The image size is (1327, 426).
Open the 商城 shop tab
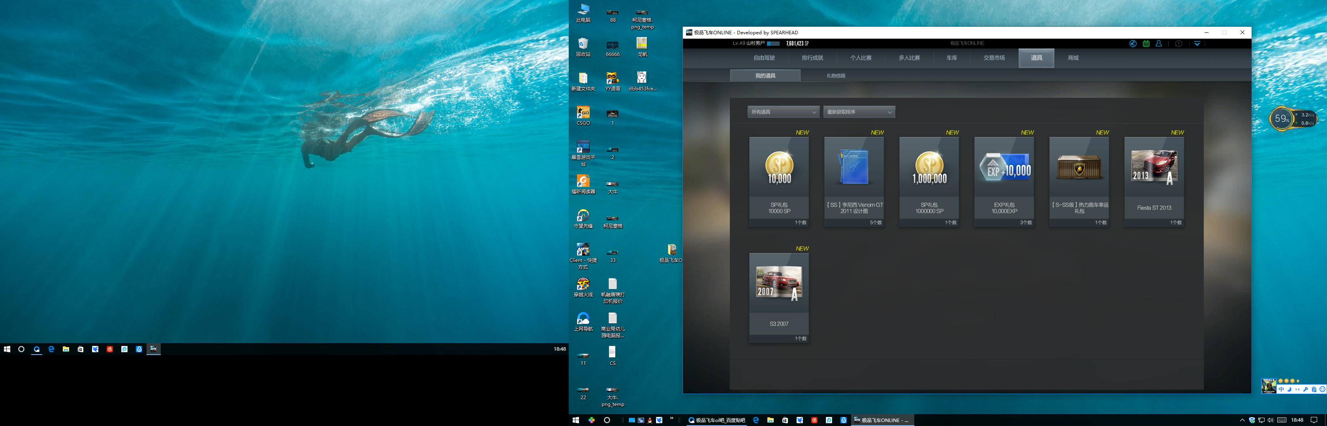(1073, 58)
